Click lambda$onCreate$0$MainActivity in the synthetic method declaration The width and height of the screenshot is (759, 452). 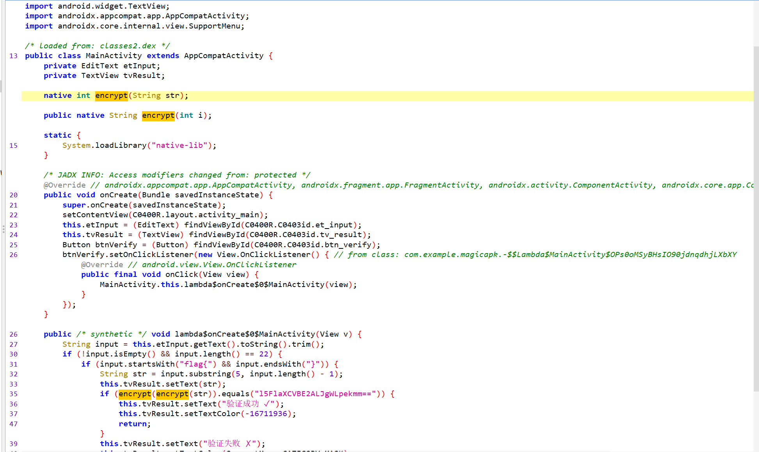tap(245, 334)
